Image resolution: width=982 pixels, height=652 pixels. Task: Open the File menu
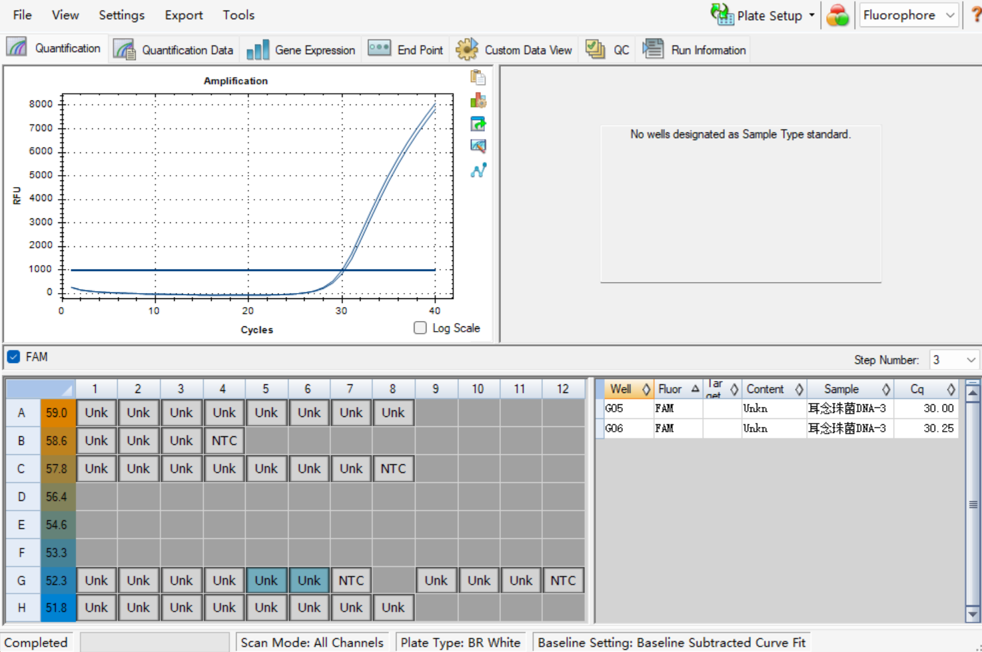(22, 15)
